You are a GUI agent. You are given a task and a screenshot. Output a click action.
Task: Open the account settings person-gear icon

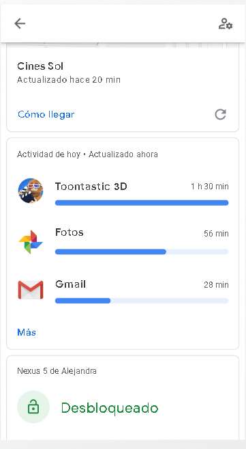point(226,24)
